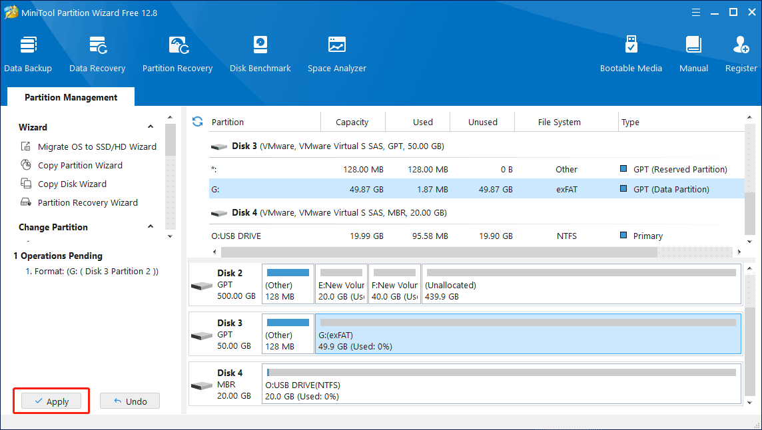Click the GPT (Data Partition) type cell
Image resolution: width=762 pixels, height=430 pixels.
tap(671, 189)
